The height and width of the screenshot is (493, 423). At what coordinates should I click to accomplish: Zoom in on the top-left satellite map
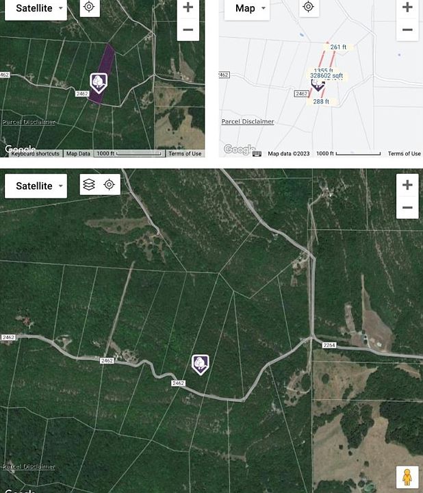pos(188,7)
